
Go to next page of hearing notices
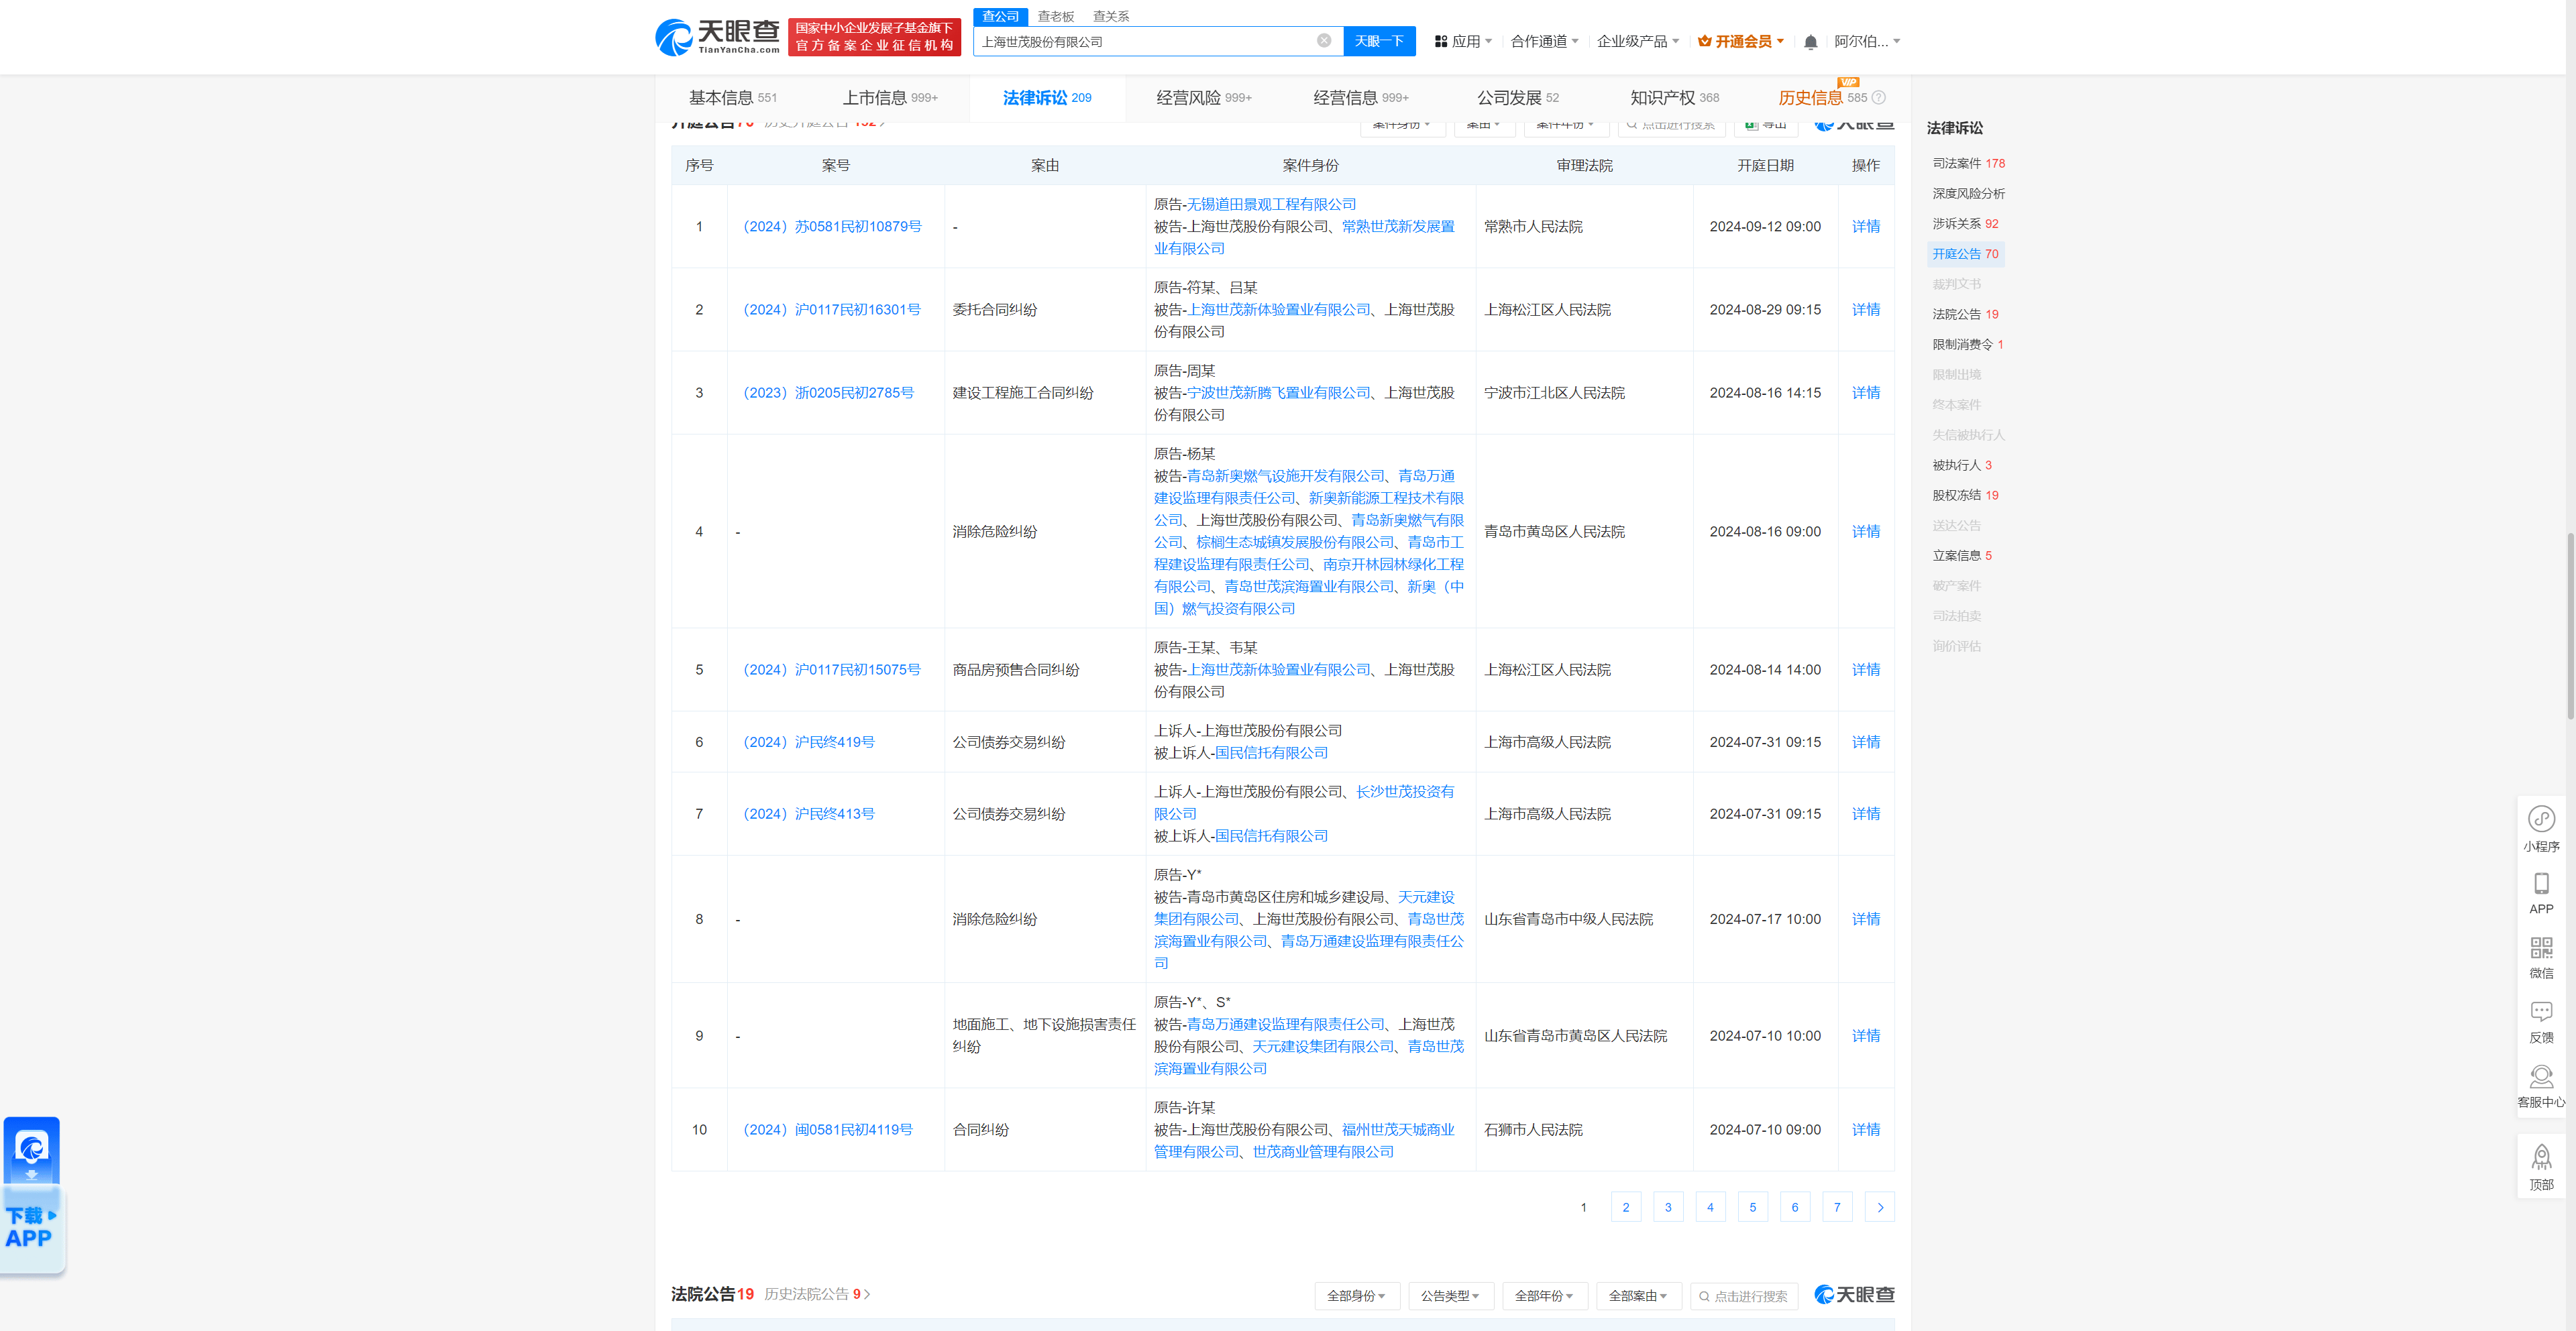click(x=1879, y=1207)
